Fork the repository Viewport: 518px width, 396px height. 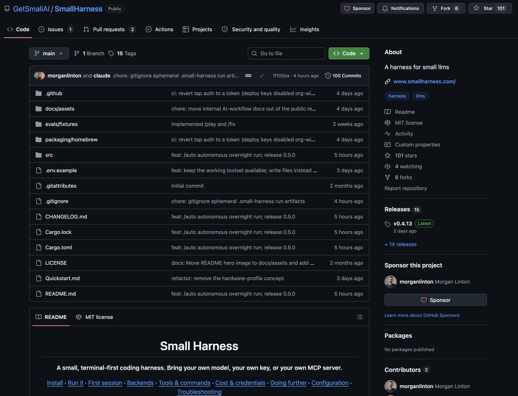[x=446, y=8]
